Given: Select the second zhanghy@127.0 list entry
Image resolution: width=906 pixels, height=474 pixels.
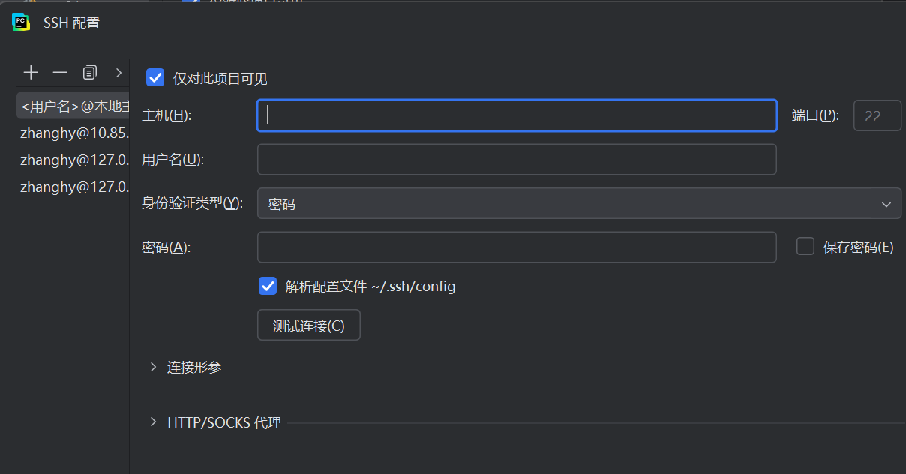Looking at the screenshot, I should tap(73, 187).
